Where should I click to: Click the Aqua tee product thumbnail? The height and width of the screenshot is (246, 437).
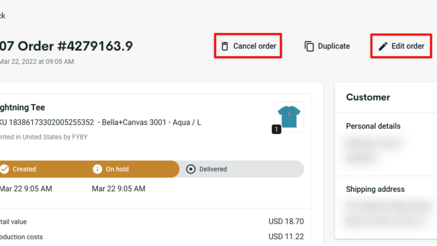[288, 116]
